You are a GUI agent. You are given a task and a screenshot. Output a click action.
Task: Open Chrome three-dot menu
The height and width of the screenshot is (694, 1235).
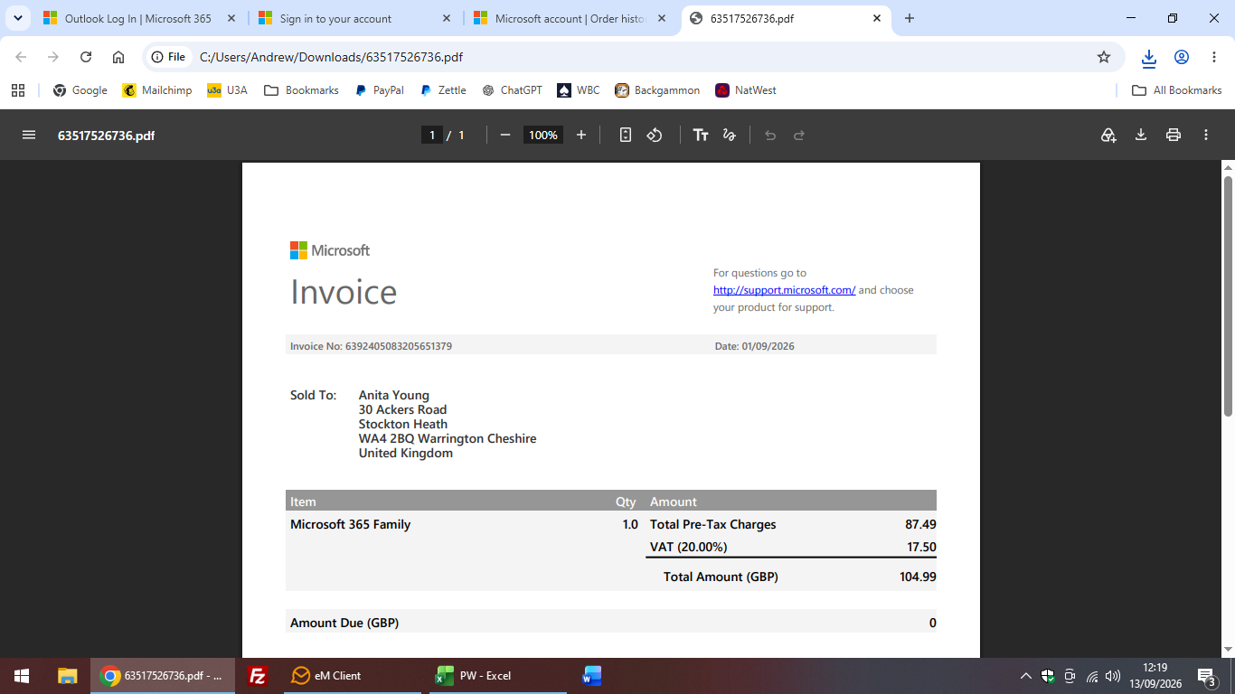pos(1214,57)
